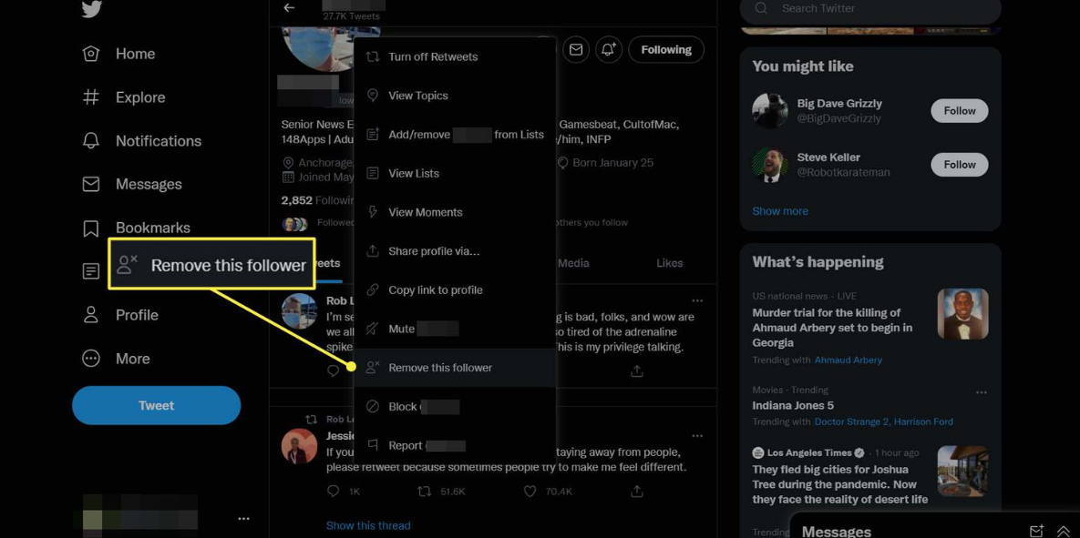Screen dimensions: 1080x538
Task: Go back using the arrow icon
Action: [x=289, y=8]
